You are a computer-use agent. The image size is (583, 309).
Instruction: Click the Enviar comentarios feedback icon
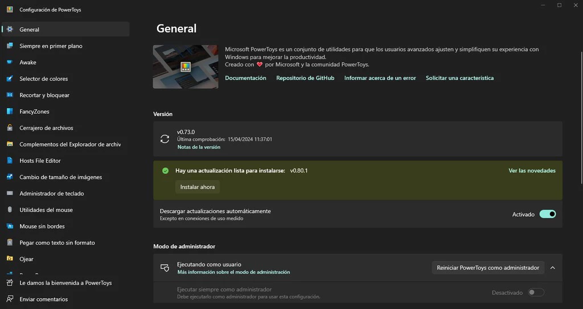[10, 299]
